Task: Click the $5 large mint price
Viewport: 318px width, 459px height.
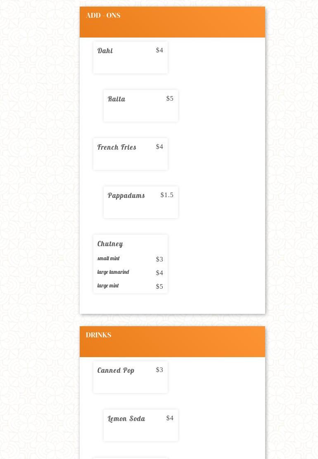Action: tap(159, 287)
